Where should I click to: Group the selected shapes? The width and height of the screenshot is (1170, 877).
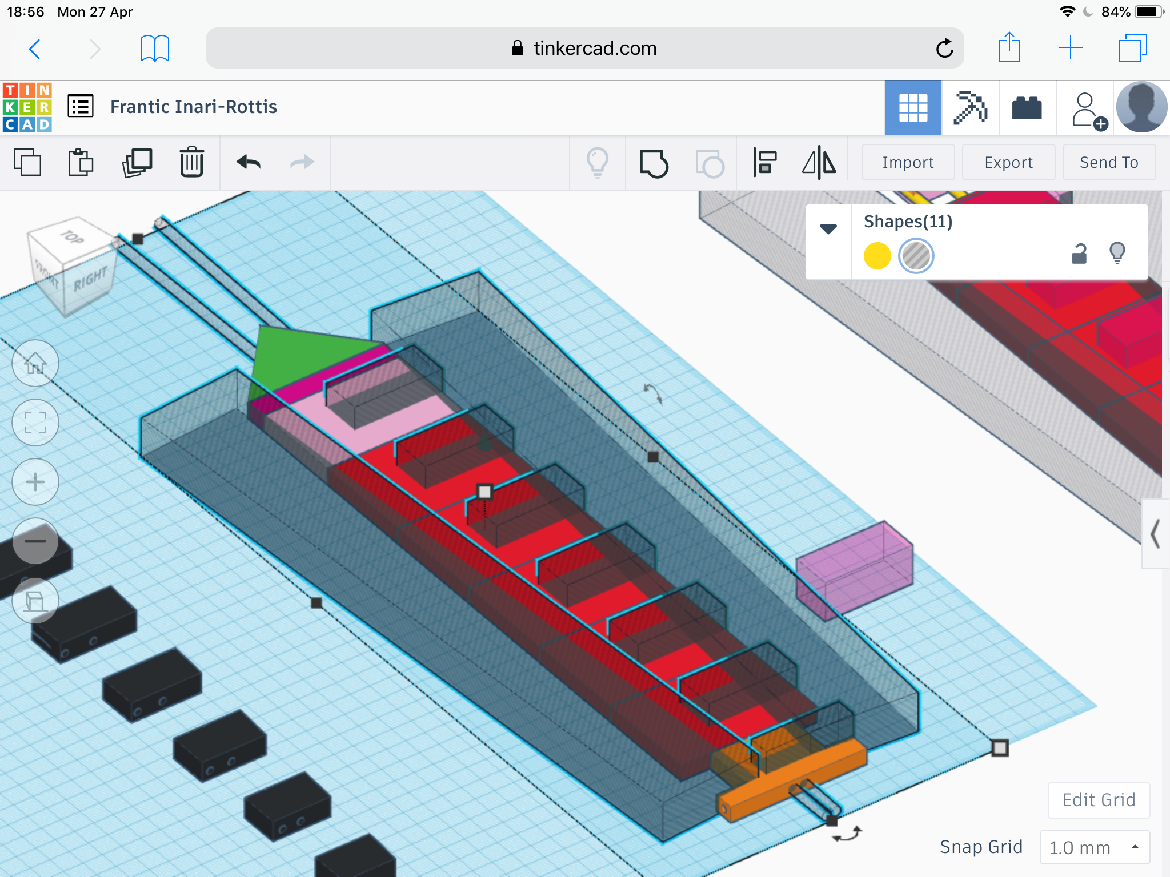click(x=654, y=163)
